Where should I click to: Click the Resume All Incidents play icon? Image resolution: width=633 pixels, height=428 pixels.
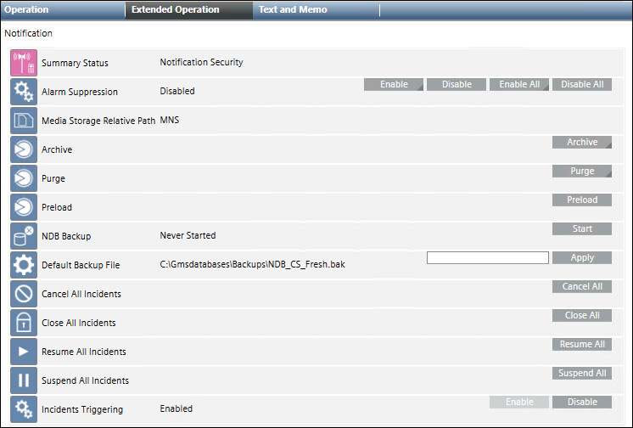pos(24,352)
